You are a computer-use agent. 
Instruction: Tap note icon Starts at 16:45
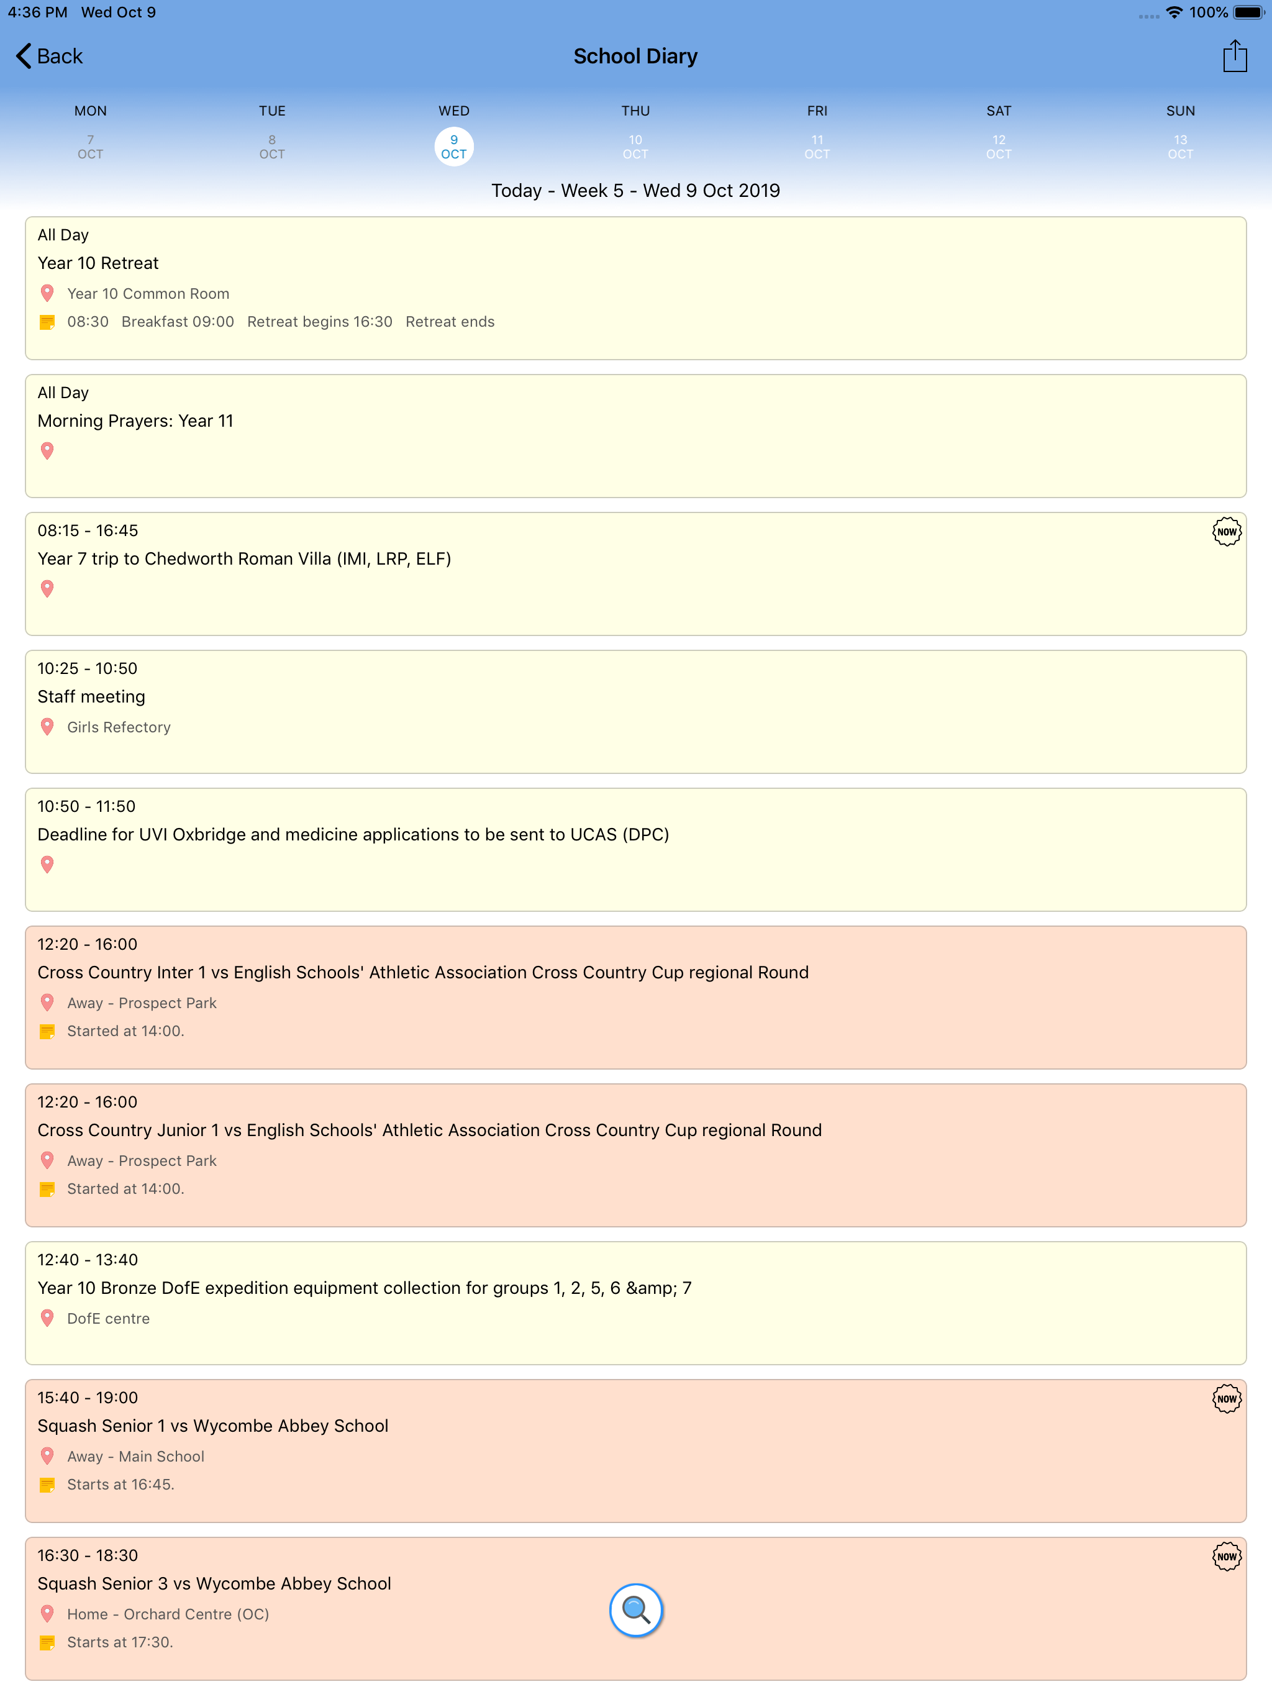47,1485
